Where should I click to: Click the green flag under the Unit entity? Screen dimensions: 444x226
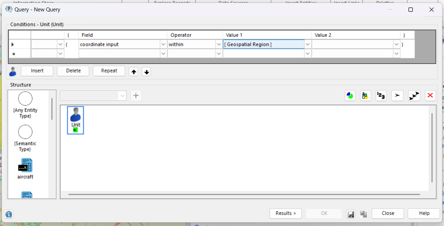coord(75,130)
